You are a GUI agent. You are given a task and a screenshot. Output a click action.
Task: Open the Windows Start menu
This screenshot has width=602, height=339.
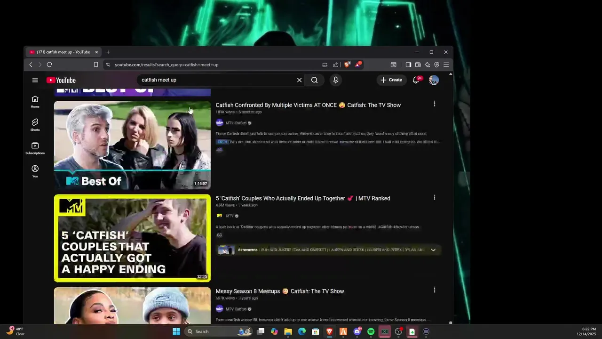pos(176,331)
